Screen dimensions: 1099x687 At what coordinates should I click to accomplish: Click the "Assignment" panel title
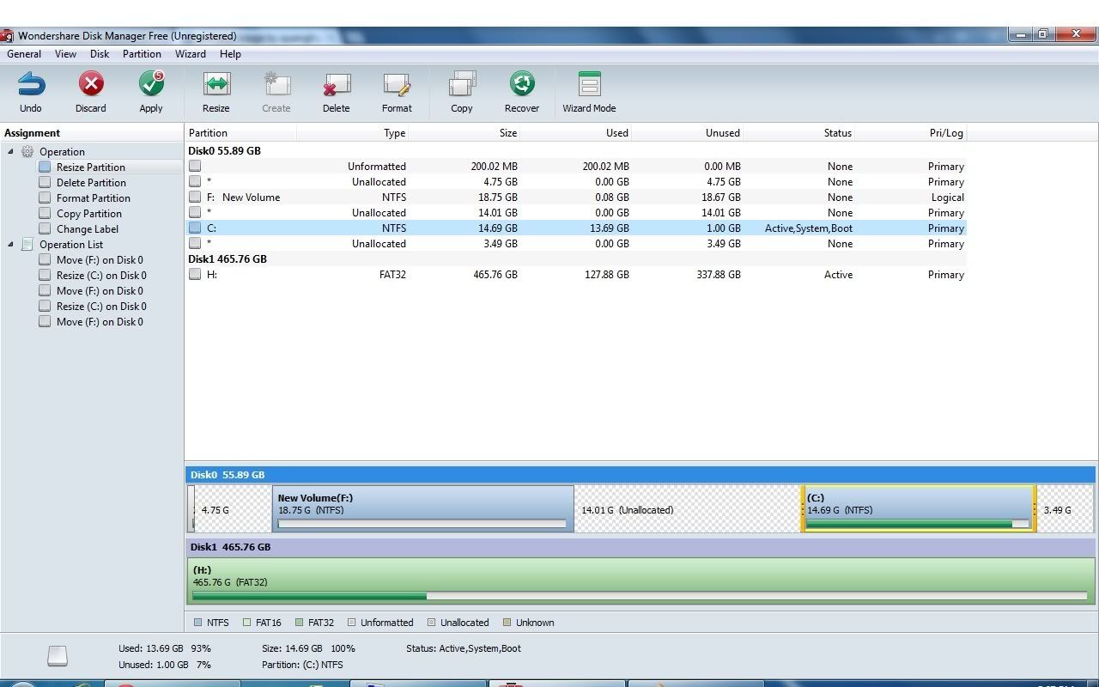coord(32,133)
